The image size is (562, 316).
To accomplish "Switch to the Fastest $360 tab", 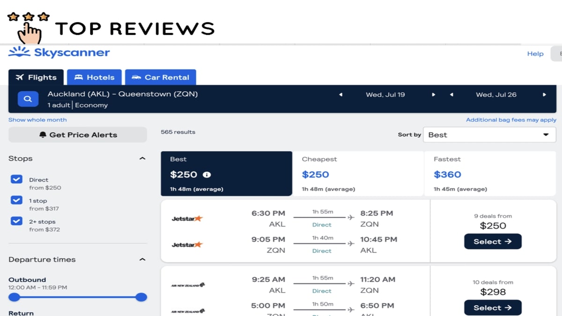I will (x=490, y=174).
